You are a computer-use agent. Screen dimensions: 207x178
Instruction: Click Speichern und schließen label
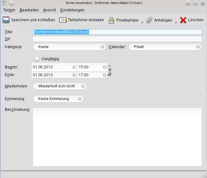point(33,20)
